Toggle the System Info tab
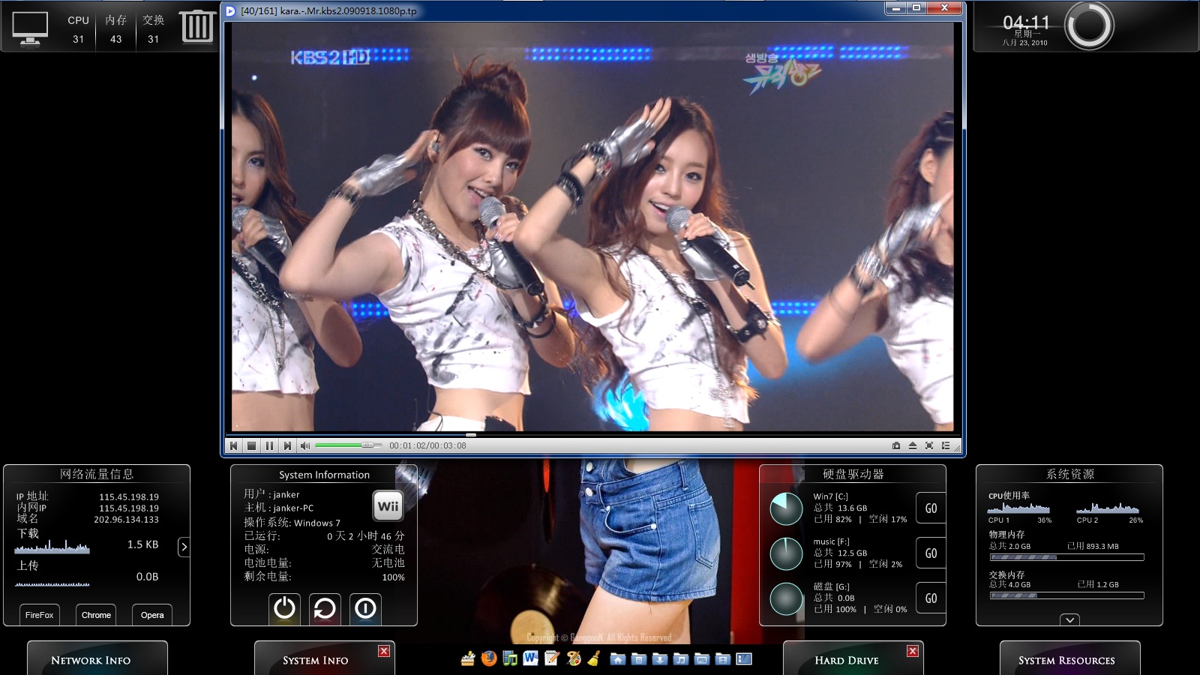Screen dimensions: 1200x675 pos(325,658)
